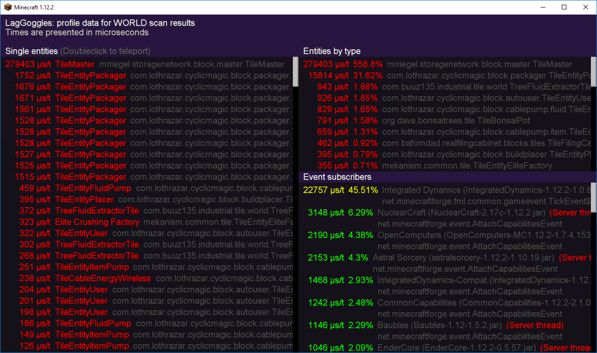Click the autouser 1.85% type row
This screenshot has height=353, width=597.
(x=446, y=98)
